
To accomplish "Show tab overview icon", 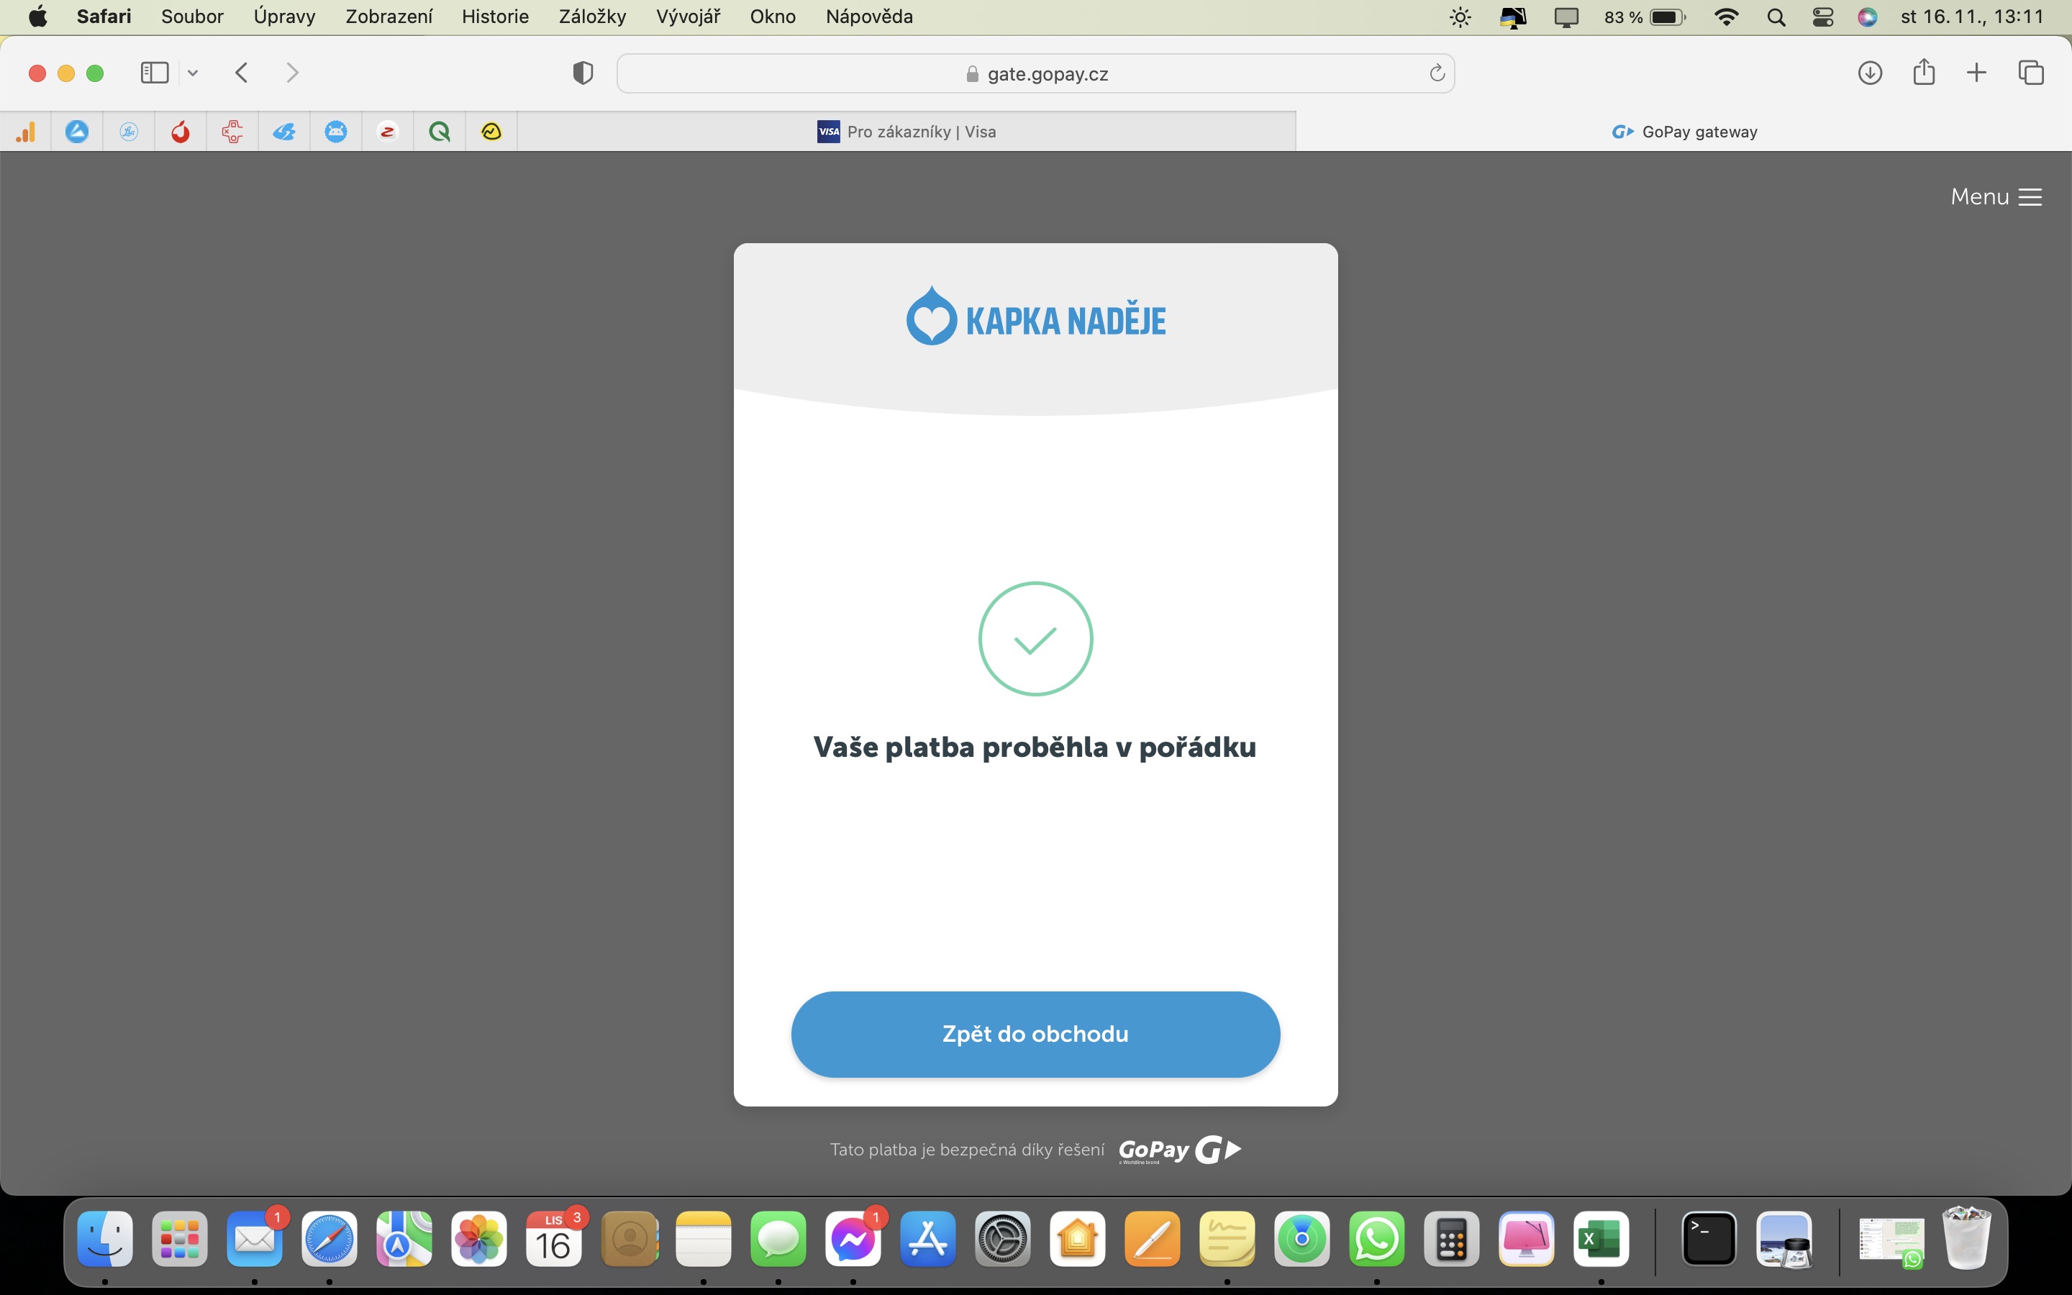I will [x=2031, y=73].
